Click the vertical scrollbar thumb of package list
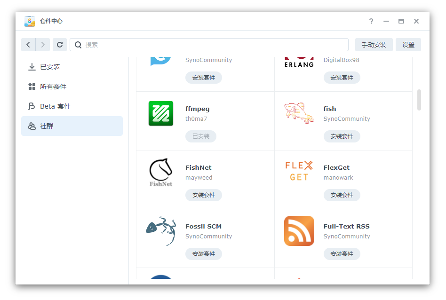 tap(419, 100)
